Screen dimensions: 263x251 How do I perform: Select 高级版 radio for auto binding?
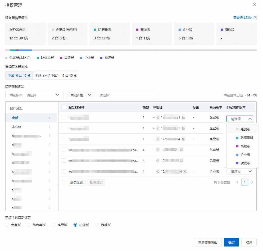point(54,225)
